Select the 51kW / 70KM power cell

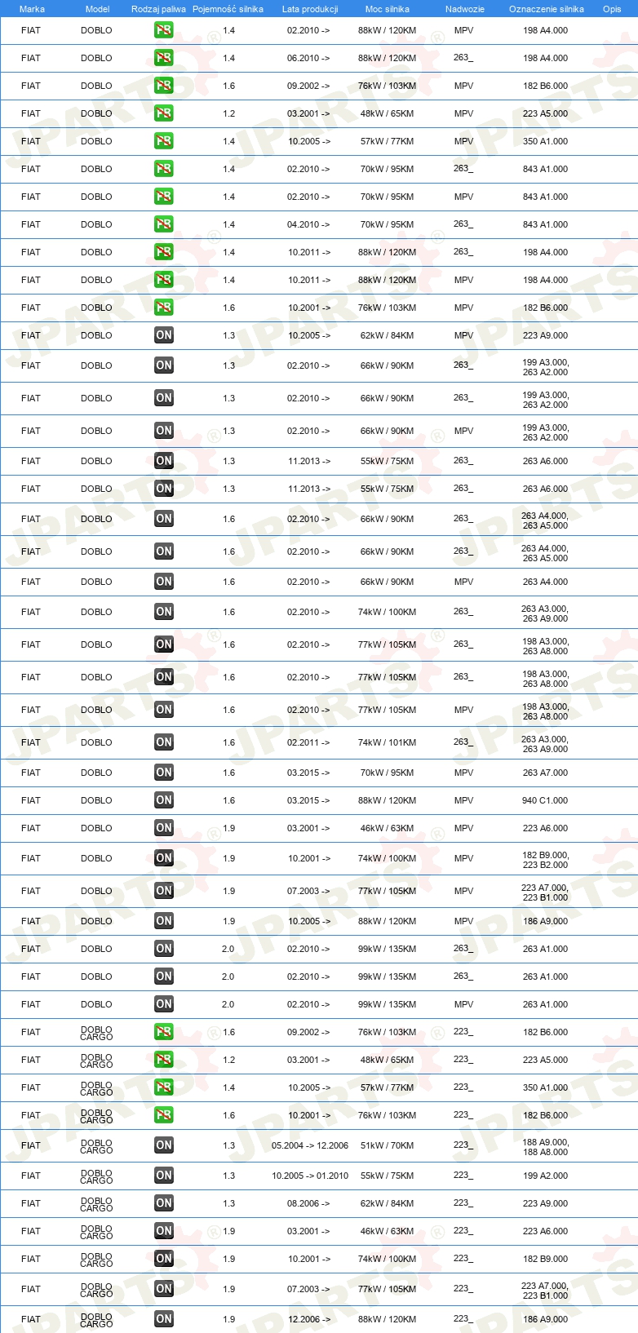point(387,1145)
